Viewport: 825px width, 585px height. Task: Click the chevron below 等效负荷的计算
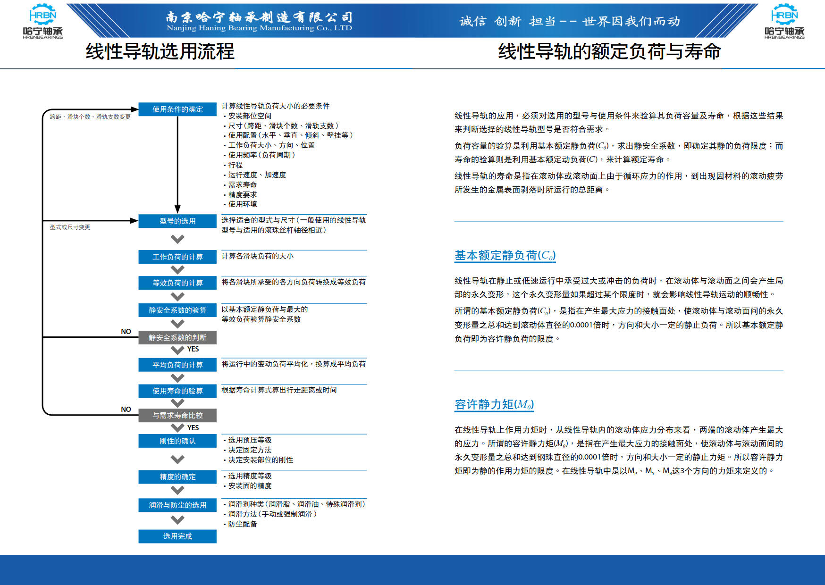point(177,297)
